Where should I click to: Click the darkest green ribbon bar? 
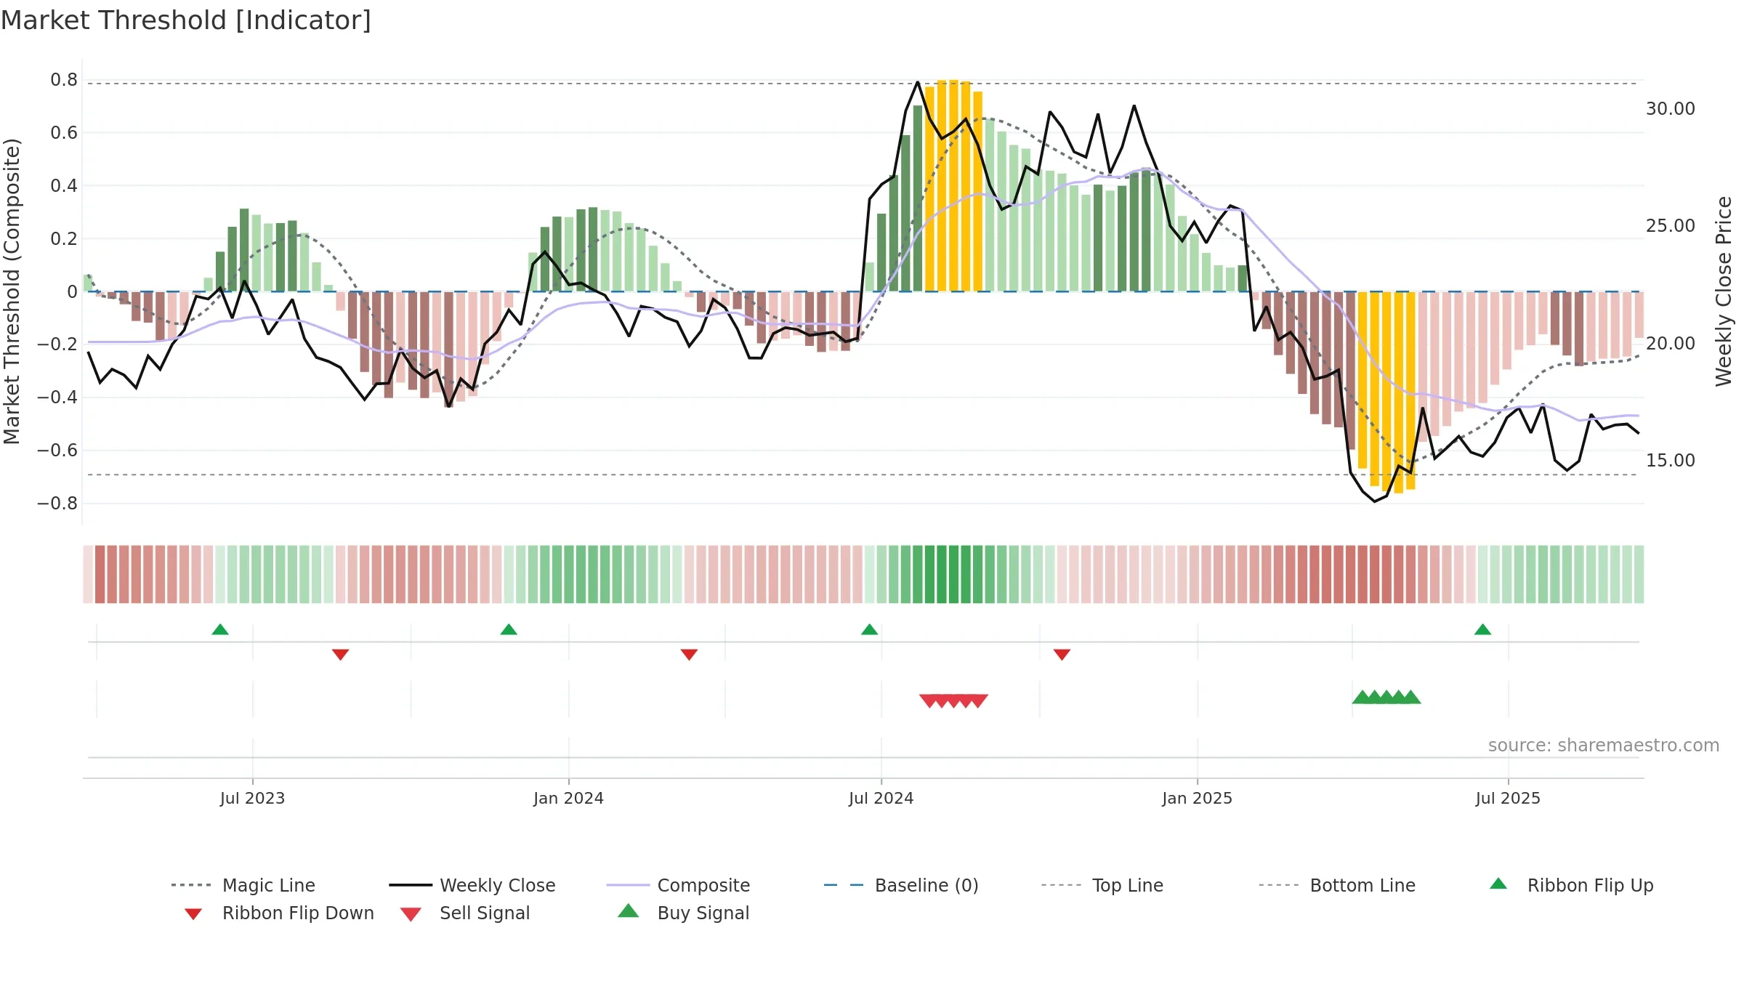942,574
